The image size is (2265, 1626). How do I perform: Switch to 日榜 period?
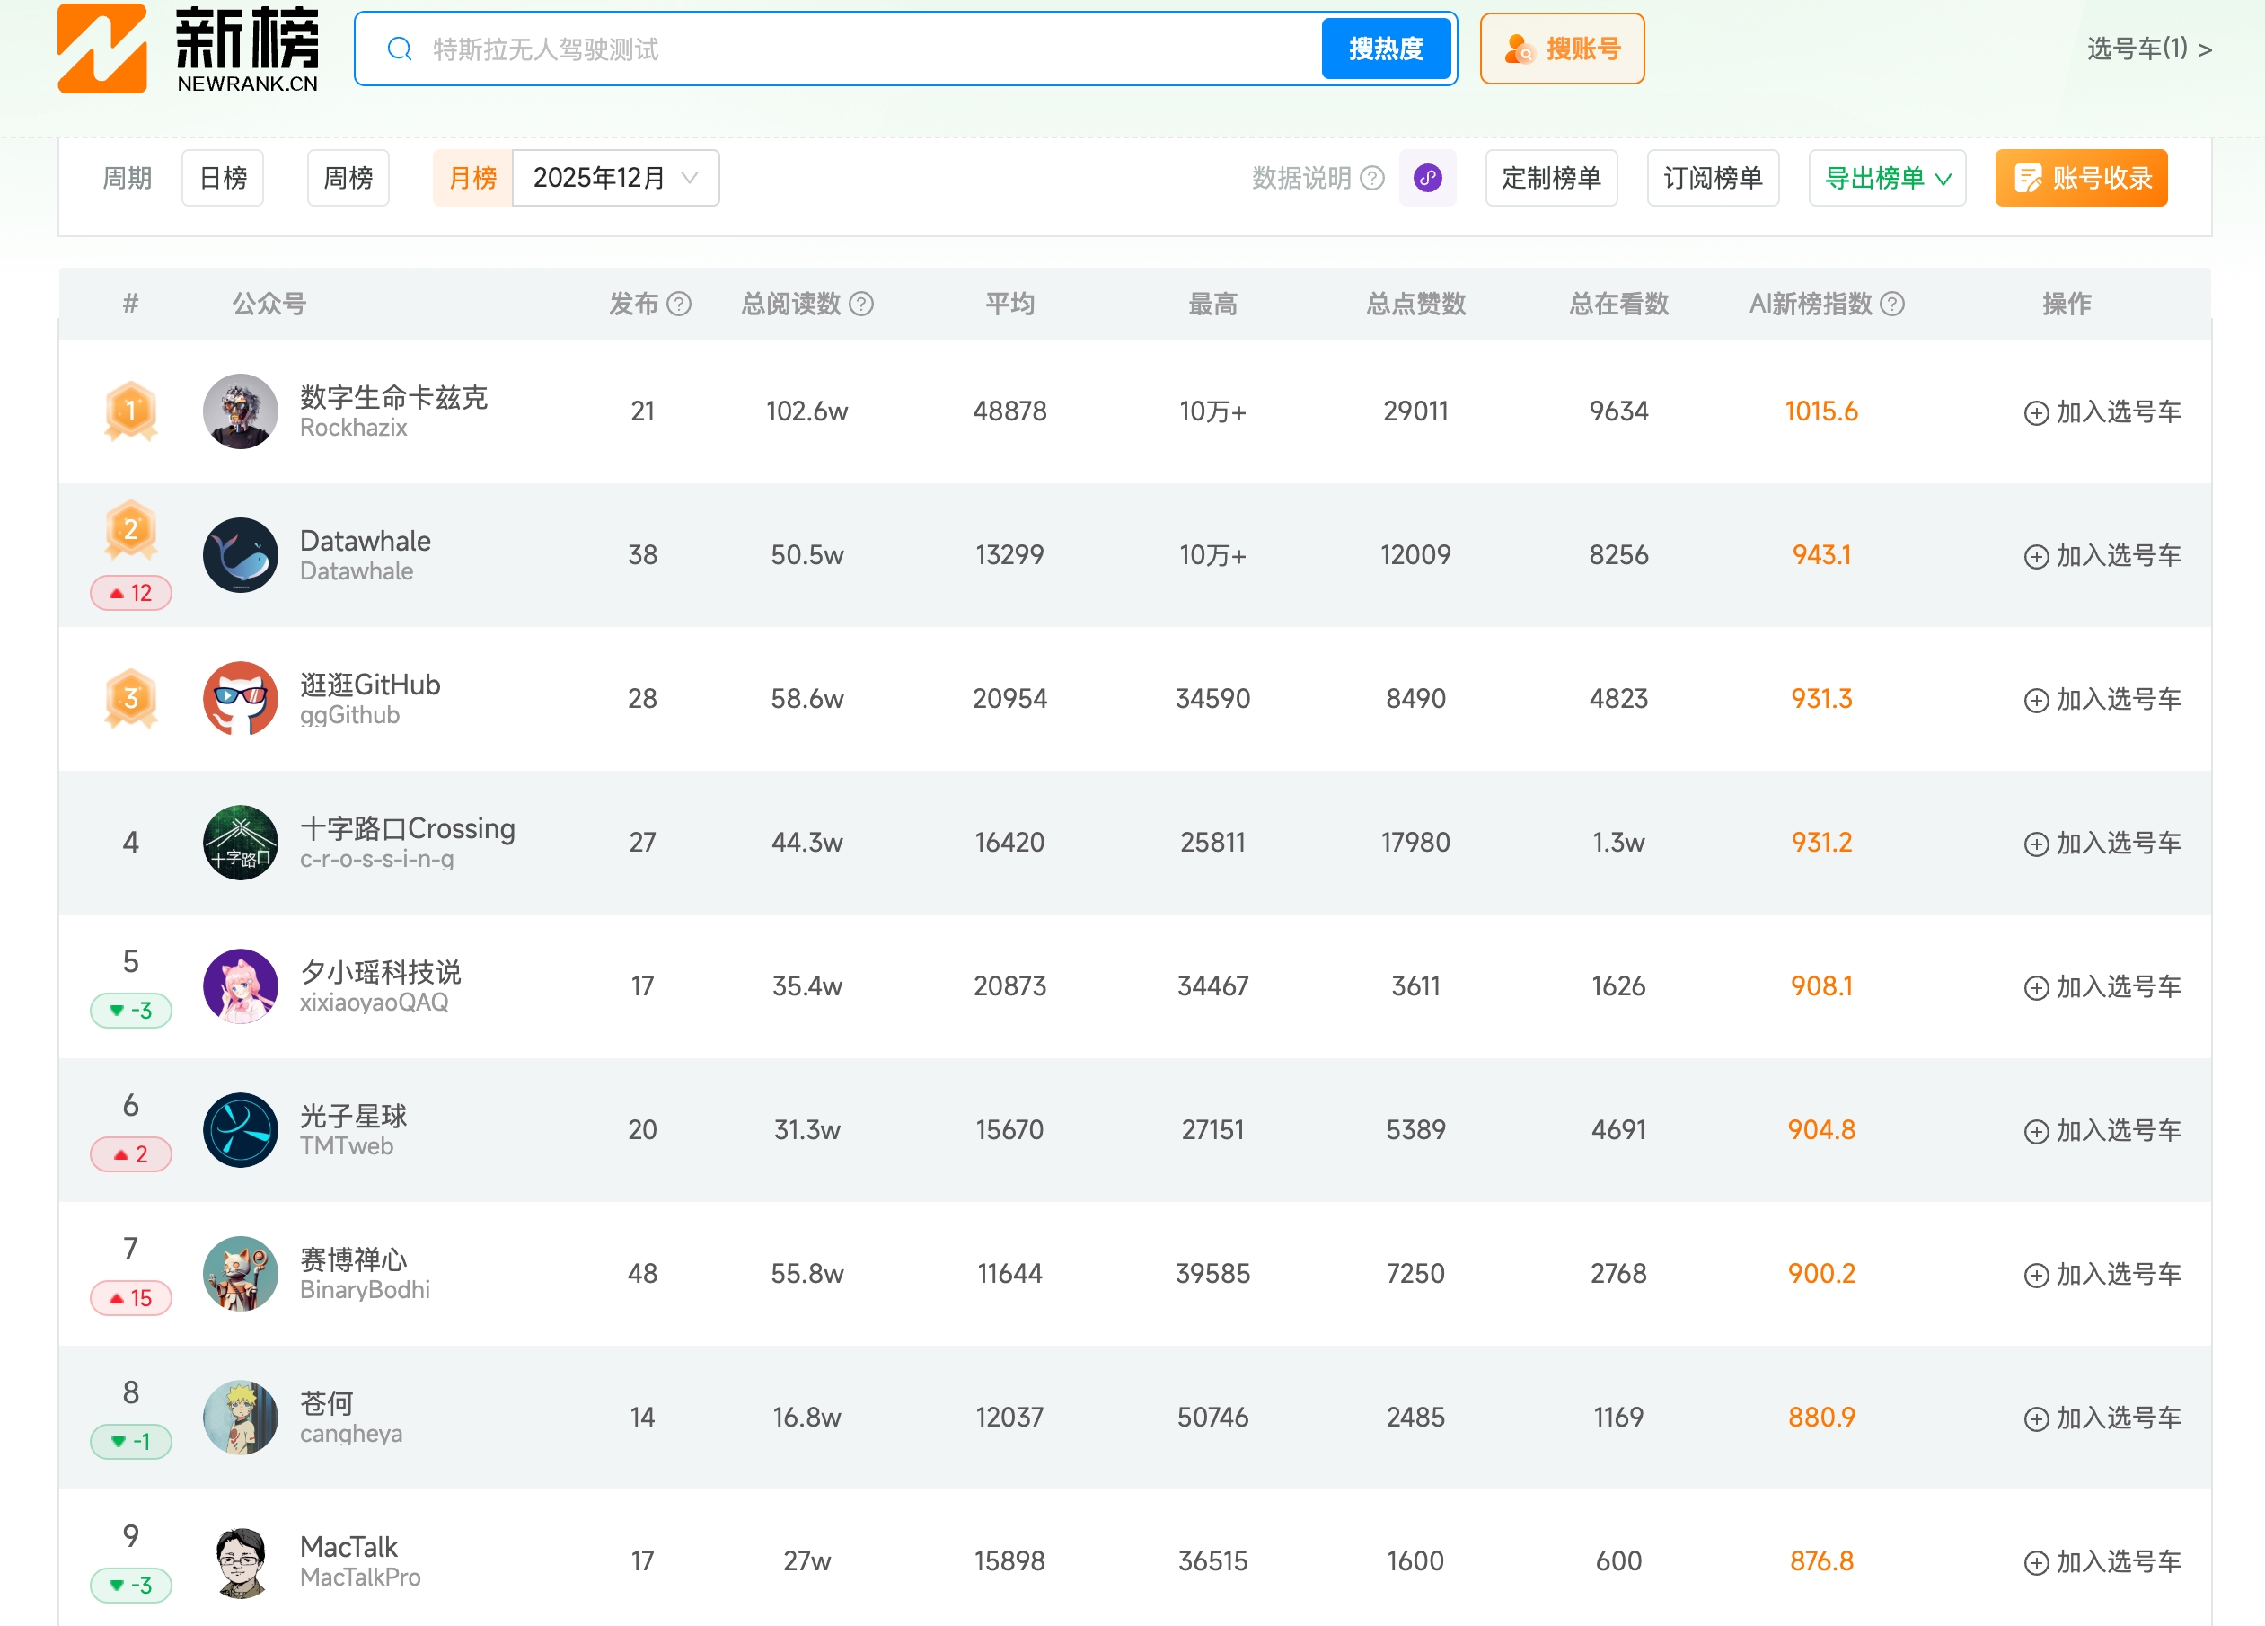(223, 178)
